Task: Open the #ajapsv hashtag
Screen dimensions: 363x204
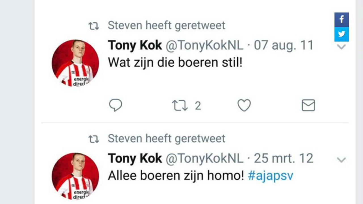Action: coord(270,176)
